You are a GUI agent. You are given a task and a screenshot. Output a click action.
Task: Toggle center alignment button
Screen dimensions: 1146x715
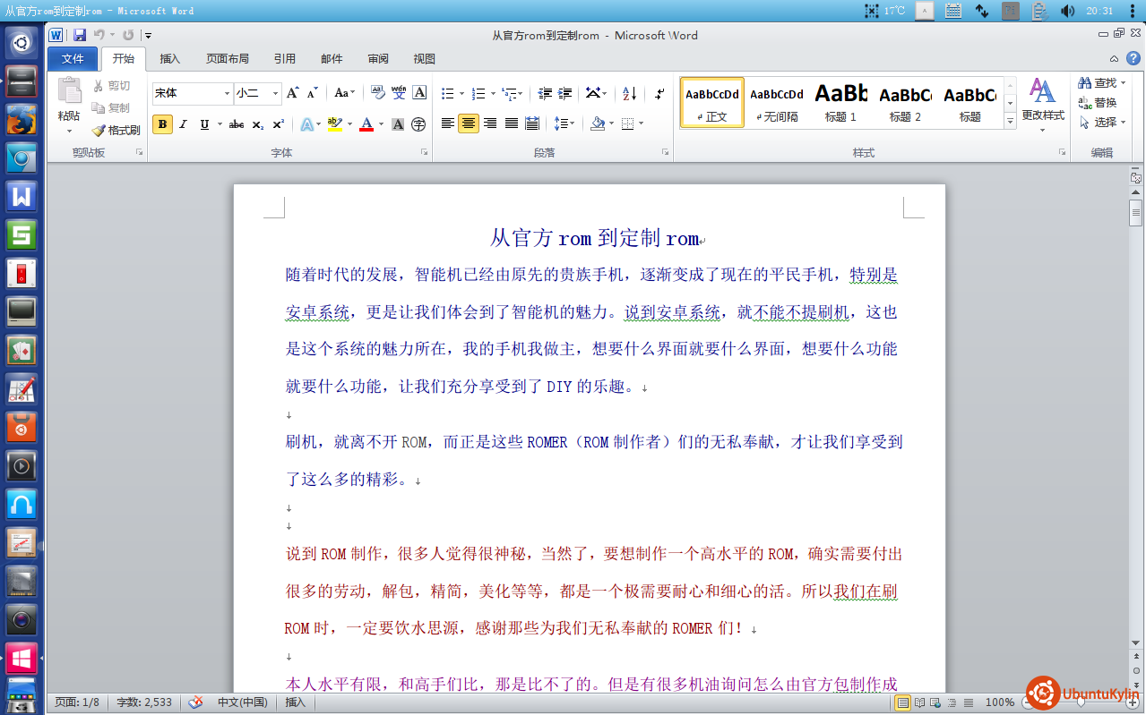[469, 123]
